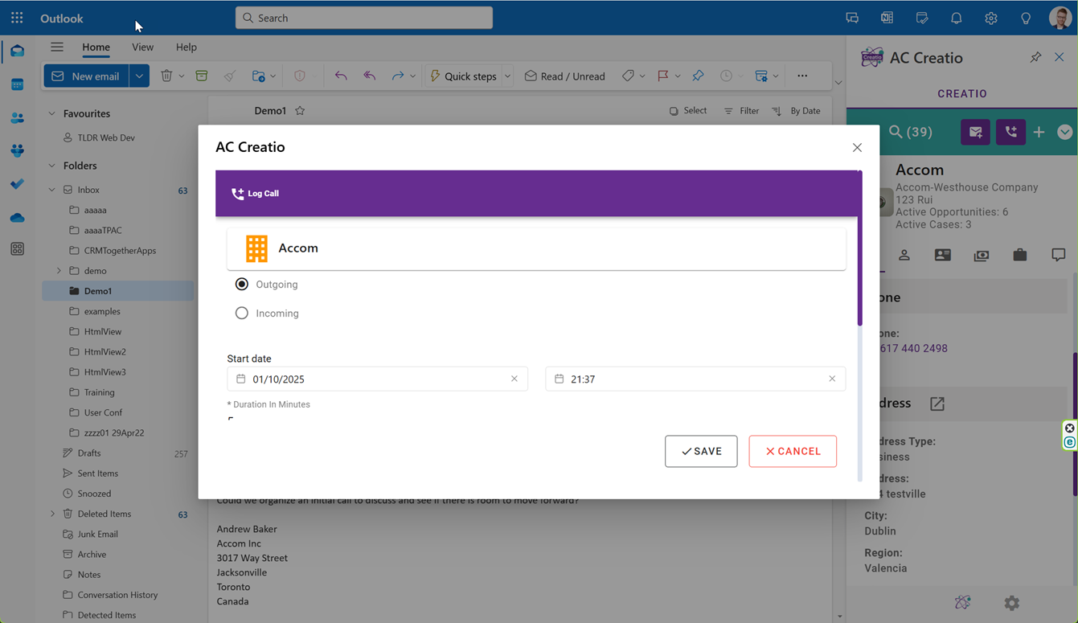Expand the ribbon chevron
The width and height of the screenshot is (1078, 623).
[x=838, y=82]
